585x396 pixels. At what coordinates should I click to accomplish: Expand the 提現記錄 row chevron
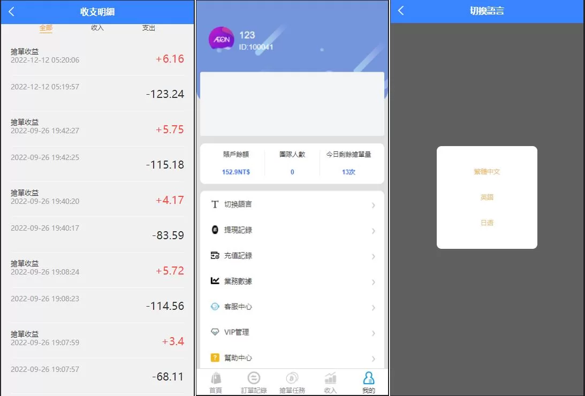(x=374, y=231)
